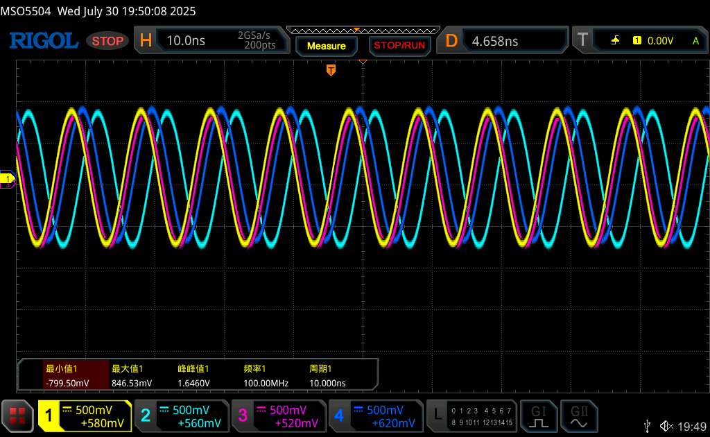Select the 周期1 measurement 10.000ns
Screen dimensions: 710x437
pyautogui.click(x=327, y=375)
